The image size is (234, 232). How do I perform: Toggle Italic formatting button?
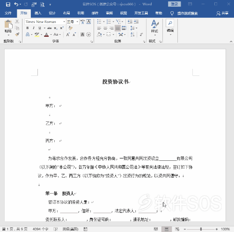[34, 28]
